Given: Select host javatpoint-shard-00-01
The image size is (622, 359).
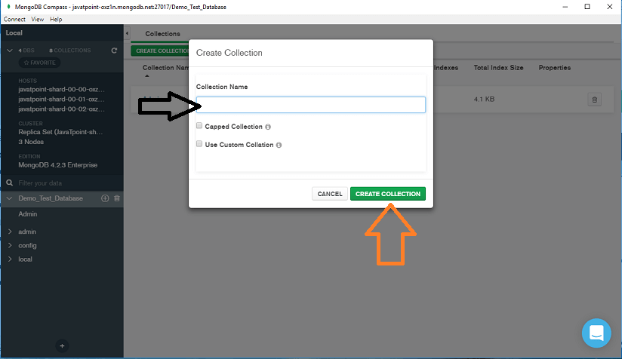Looking at the screenshot, I should [x=61, y=100].
